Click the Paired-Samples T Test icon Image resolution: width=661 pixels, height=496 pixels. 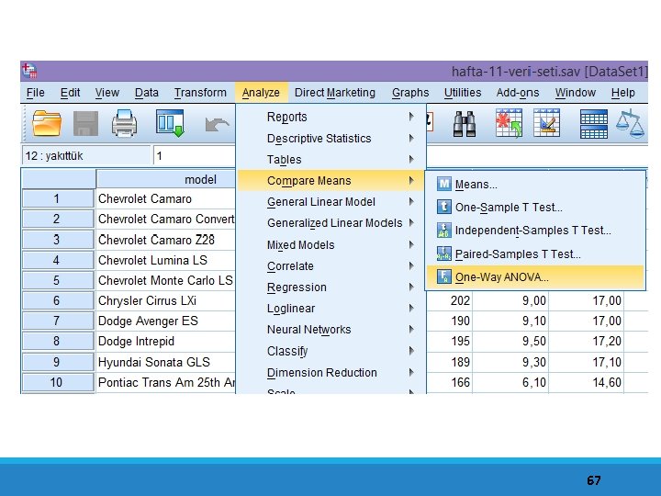point(444,254)
